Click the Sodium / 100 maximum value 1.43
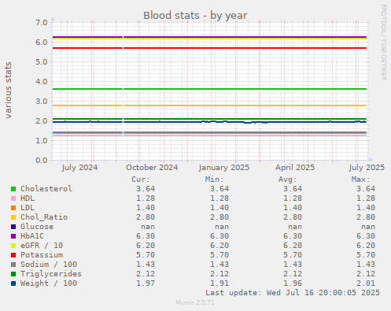391x311 pixels. pos(366,265)
